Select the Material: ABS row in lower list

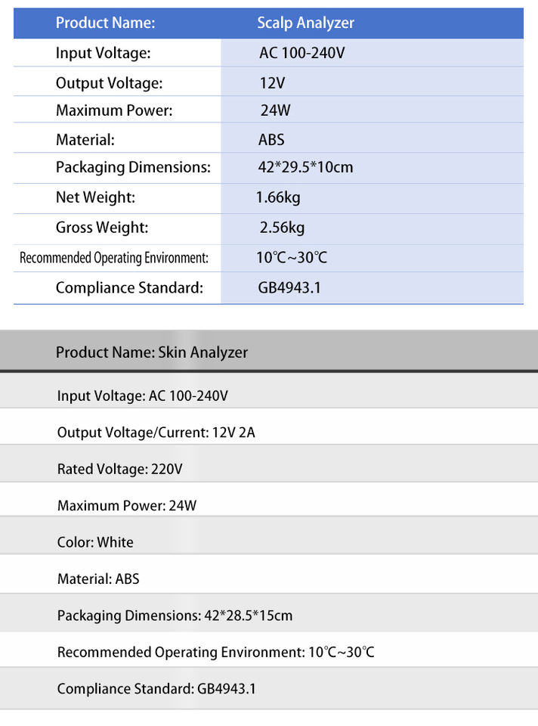point(98,579)
